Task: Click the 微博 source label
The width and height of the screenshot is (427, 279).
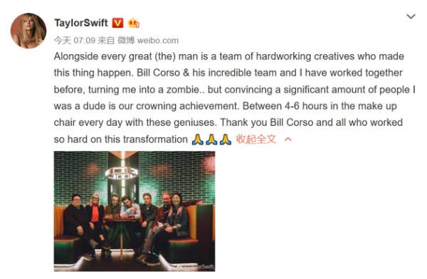Action: (x=126, y=41)
